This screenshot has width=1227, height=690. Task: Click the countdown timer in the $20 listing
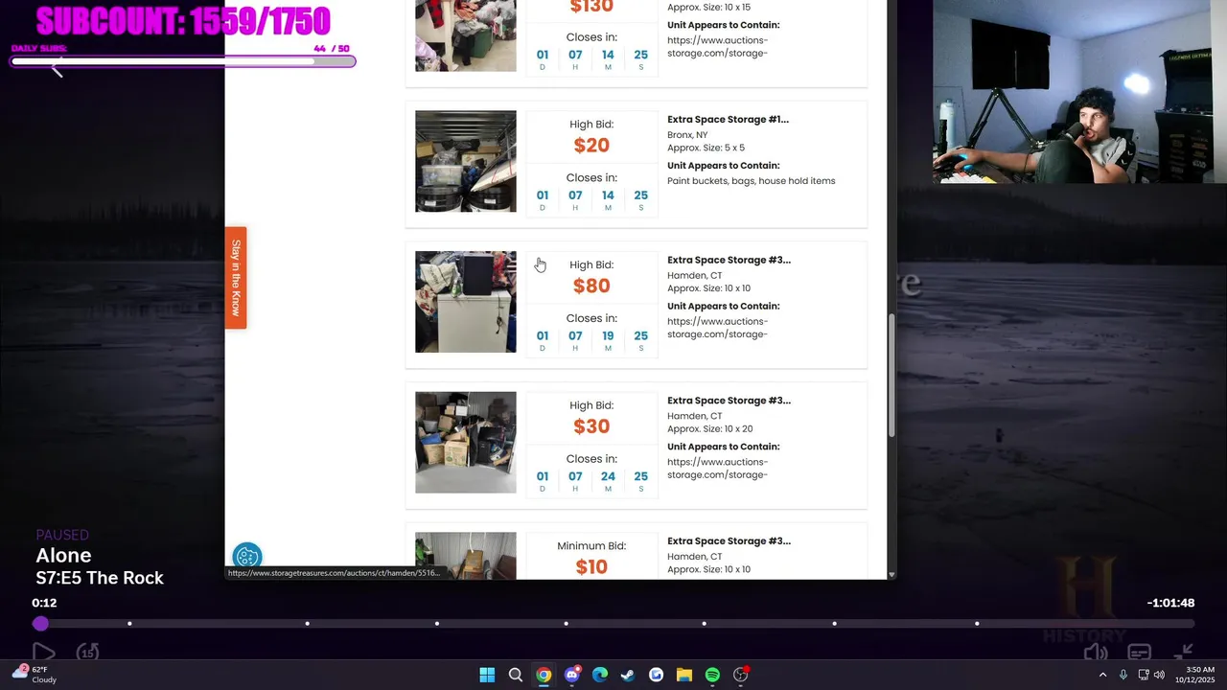(x=591, y=199)
